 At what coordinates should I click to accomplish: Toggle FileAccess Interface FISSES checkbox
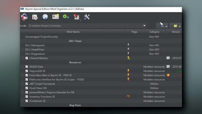tap(27, 79)
